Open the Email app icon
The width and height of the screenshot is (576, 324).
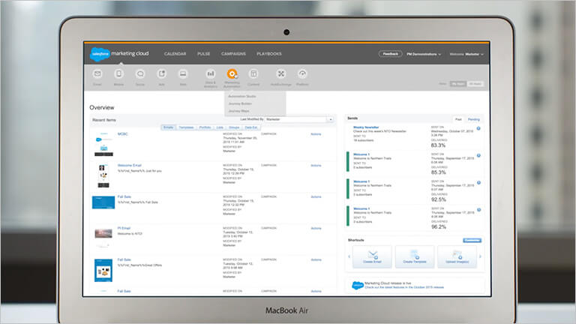(x=97, y=74)
